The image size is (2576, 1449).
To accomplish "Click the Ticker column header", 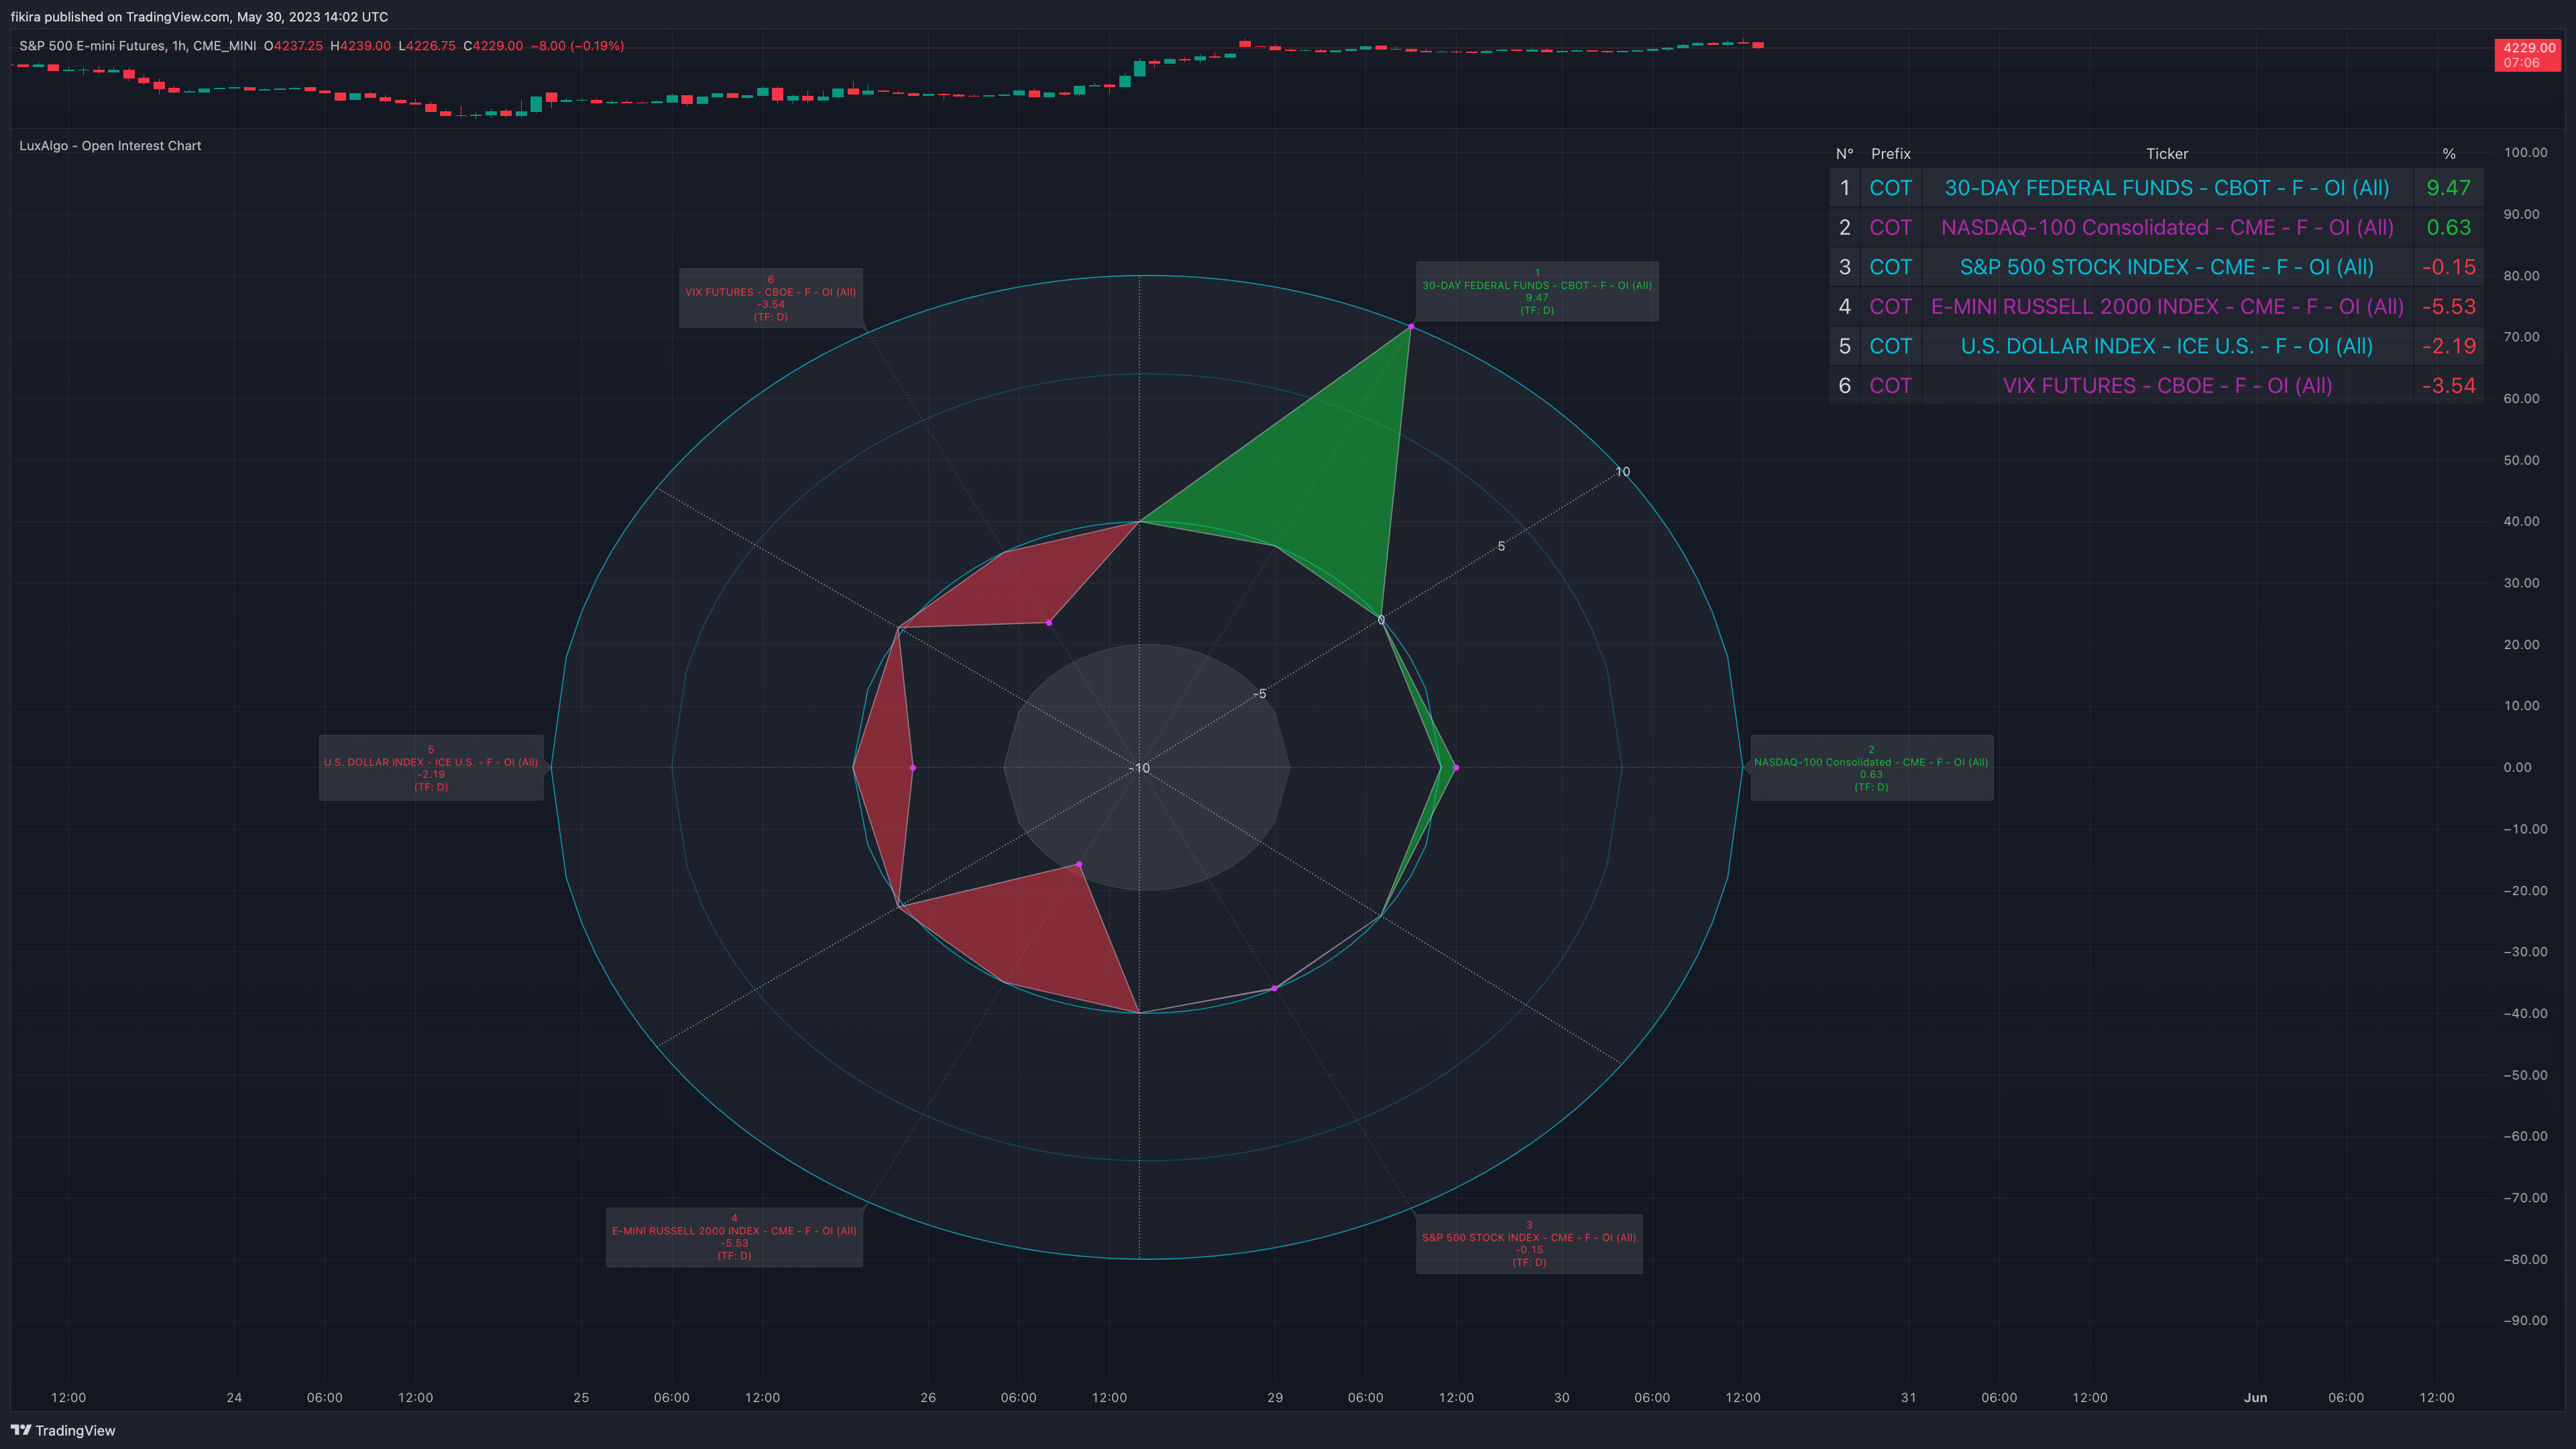I will [2167, 154].
